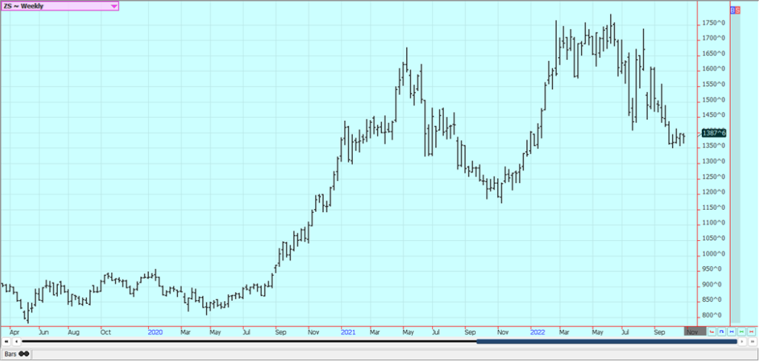Click the blue horizontal compress icon
Image resolution: width=759 pixels, height=361 pixels.
coord(732,331)
